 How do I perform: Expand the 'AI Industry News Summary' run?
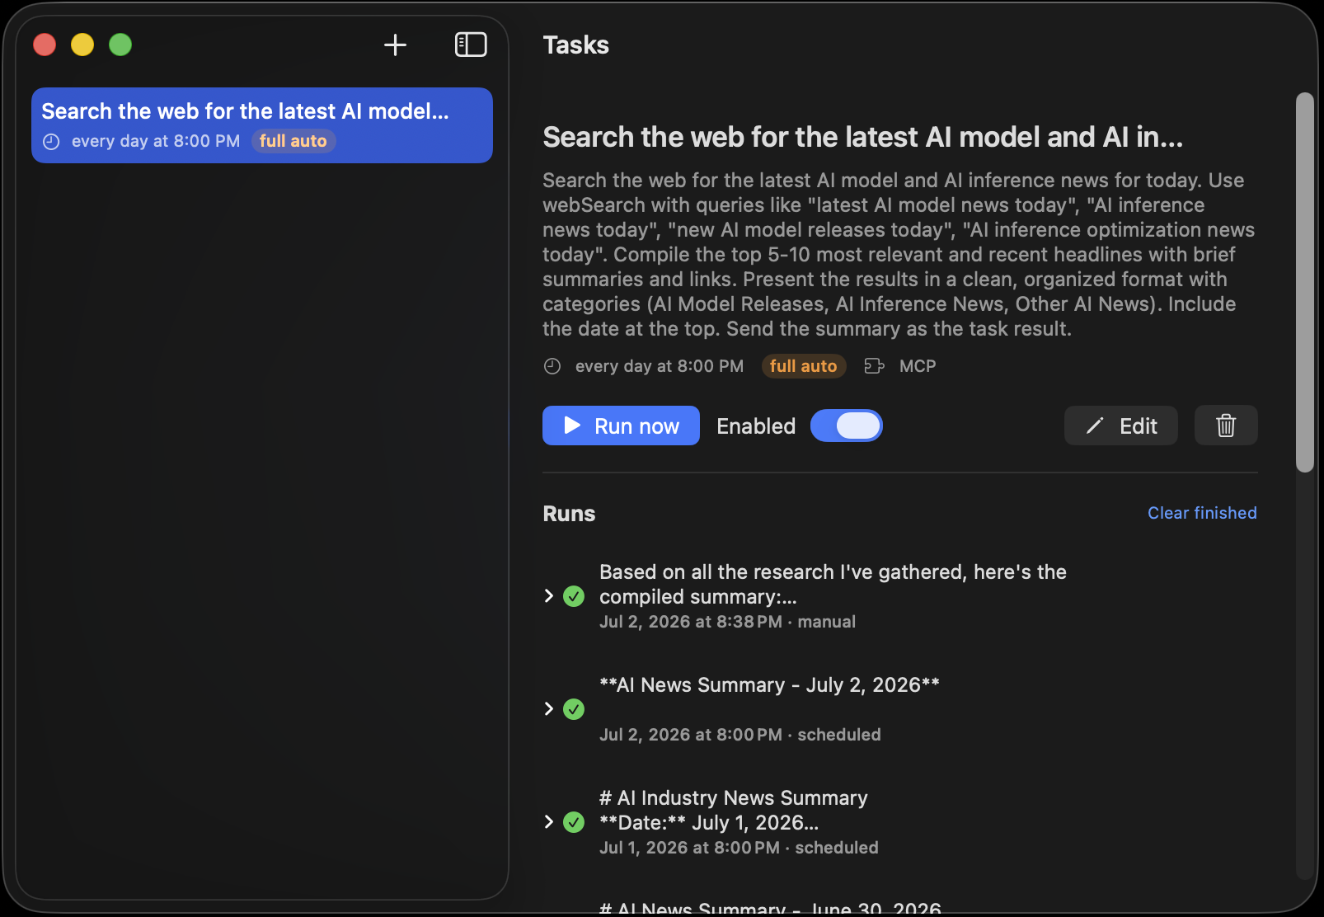[x=549, y=822]
